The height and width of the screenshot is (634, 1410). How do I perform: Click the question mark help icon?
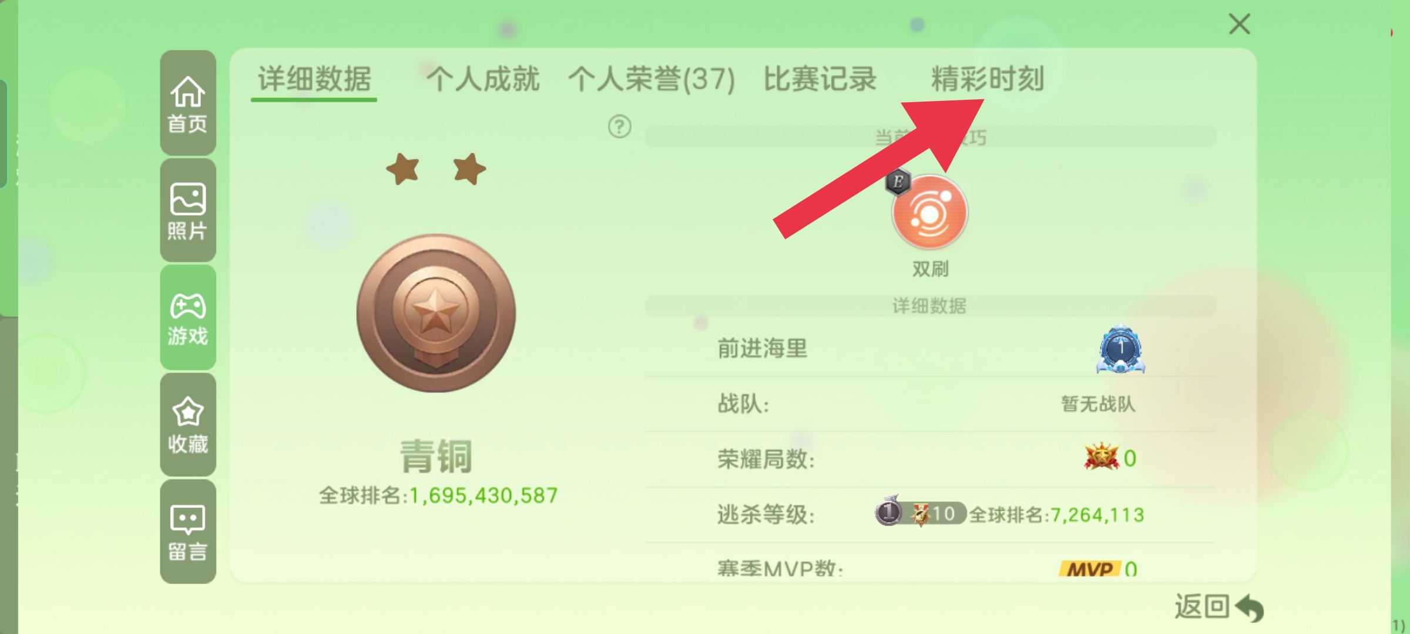point(619,126)
